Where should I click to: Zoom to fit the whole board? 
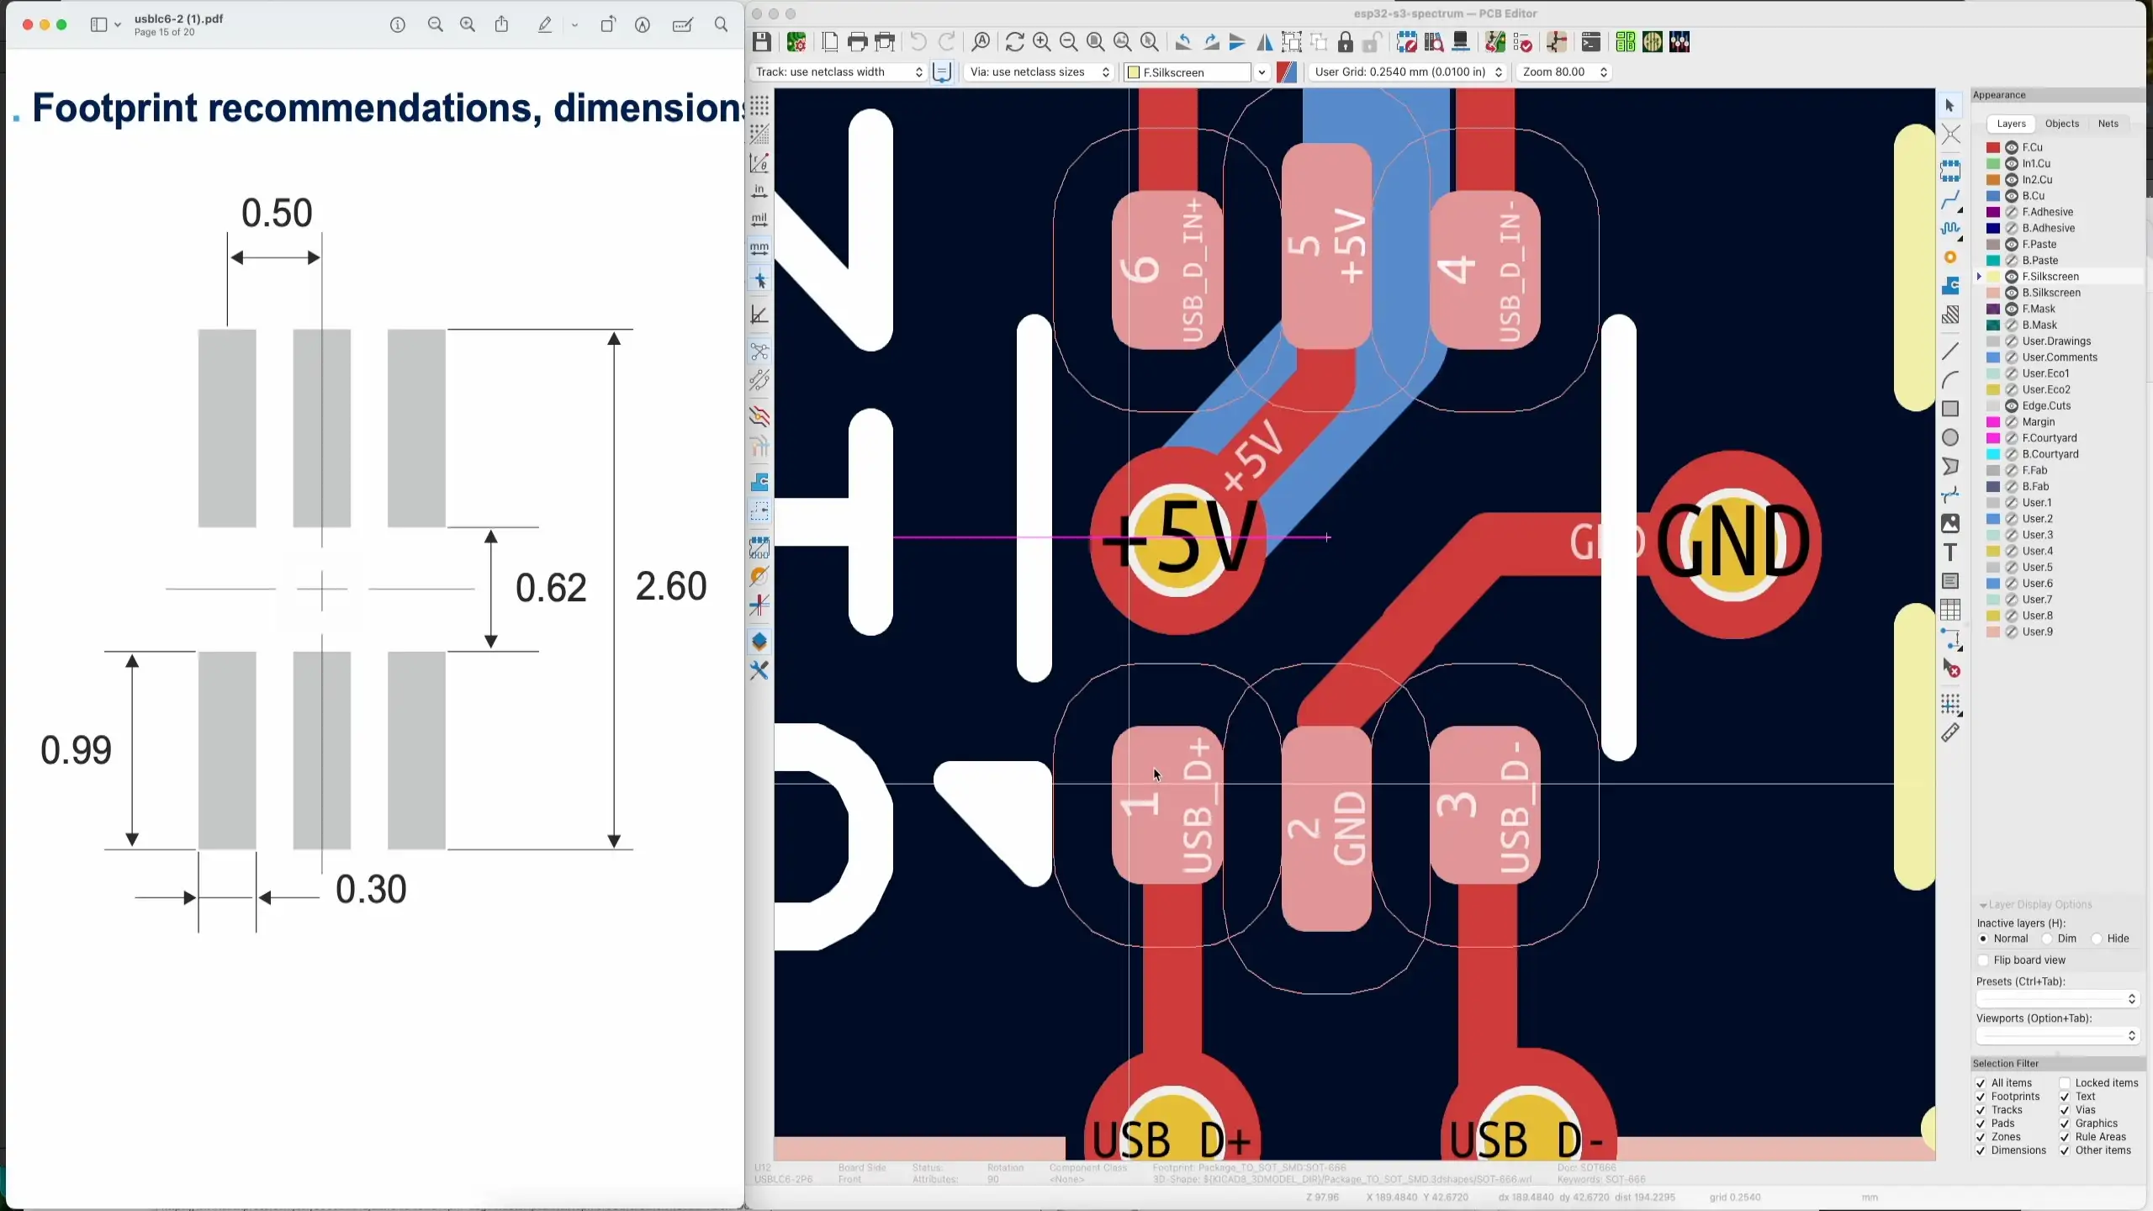1096,42
